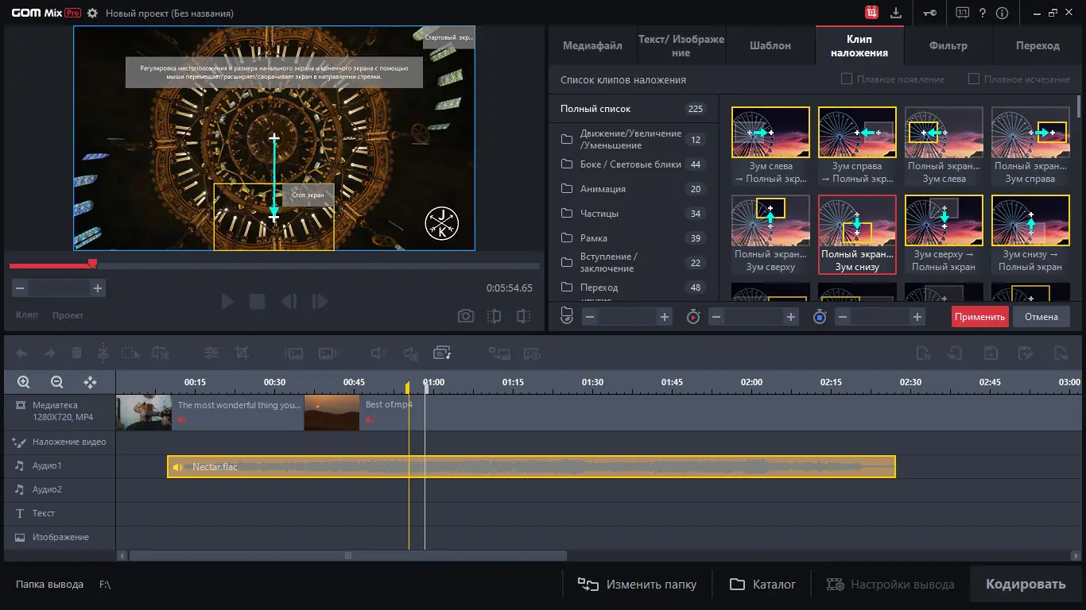Open the Боке / Световые блики folder
This screenshot has height=610, width=1086.
(x=630, y=164)
